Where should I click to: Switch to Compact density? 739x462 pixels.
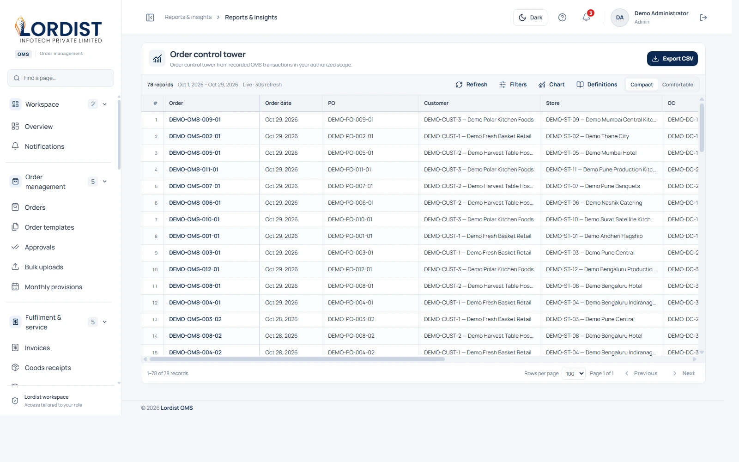pos(642,85)
